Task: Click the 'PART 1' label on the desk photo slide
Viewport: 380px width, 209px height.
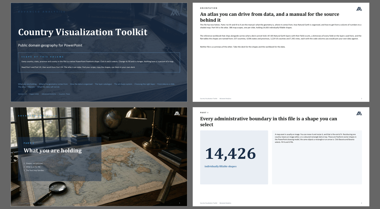Action: 29,143
